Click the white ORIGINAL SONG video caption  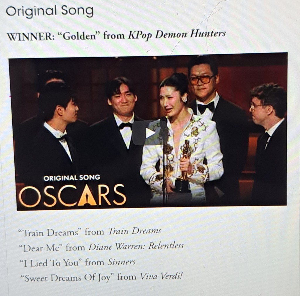coord(72,178)
